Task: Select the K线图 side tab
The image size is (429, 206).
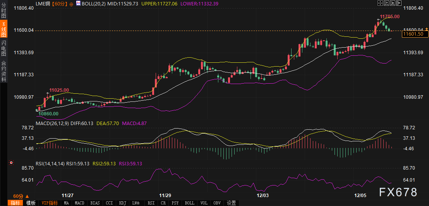Action: tap(4, 29)
